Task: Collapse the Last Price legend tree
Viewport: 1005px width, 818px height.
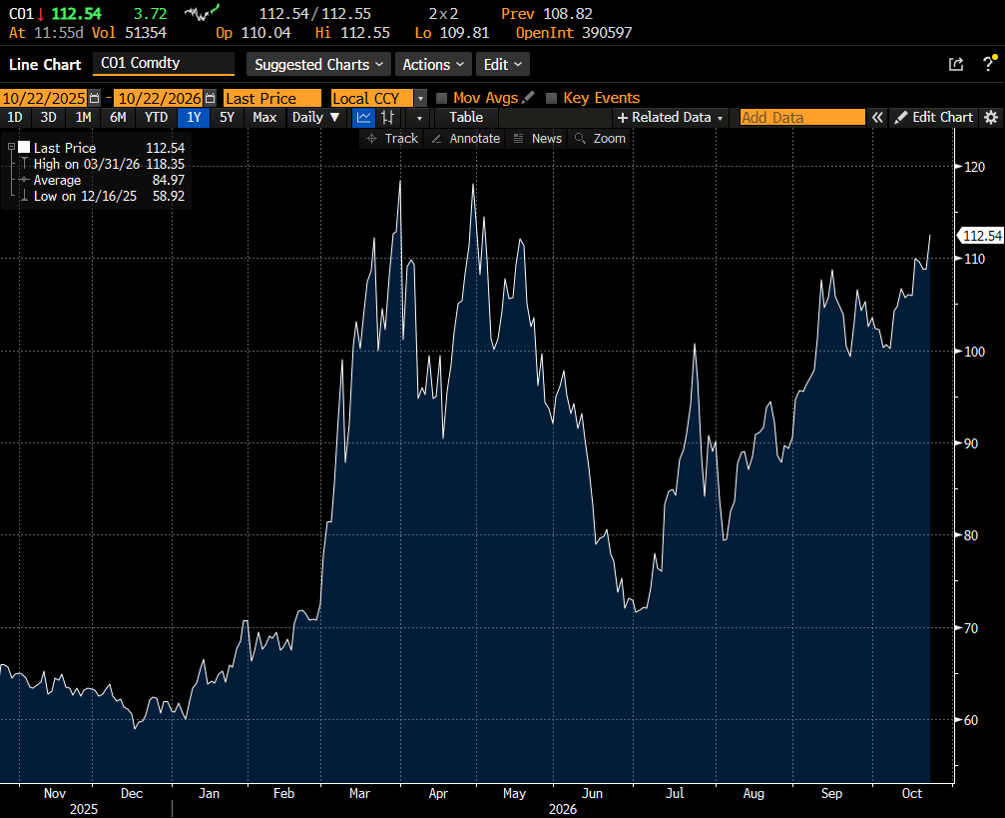Action: pos(11,148)
